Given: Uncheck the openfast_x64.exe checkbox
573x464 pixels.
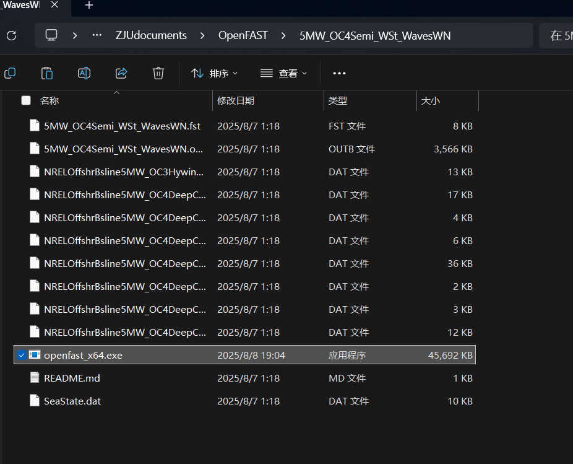Looking at the screenshot, I should click(x=22, y=354).
